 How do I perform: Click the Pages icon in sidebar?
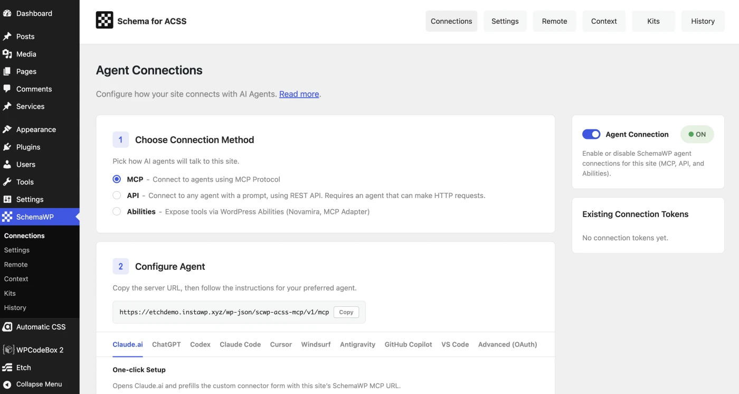pos(7,71)
